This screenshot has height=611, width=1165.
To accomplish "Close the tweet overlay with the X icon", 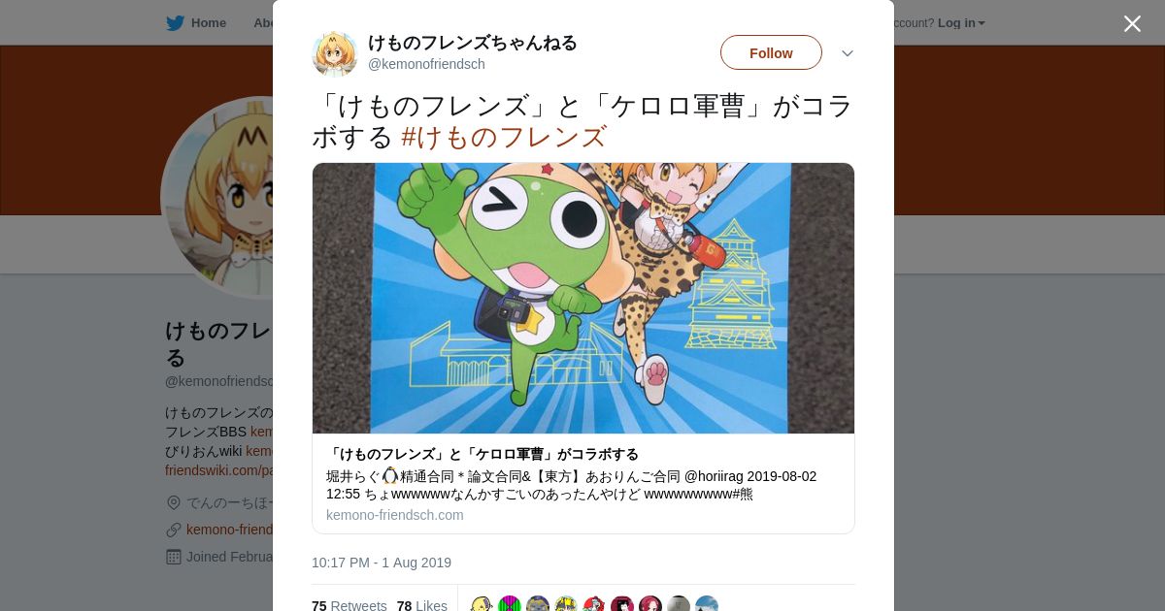I will [1132, 23].
